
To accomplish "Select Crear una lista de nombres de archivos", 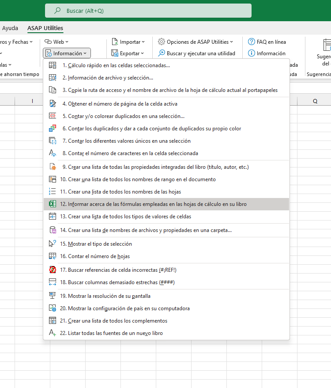I will click(x=166, y=230).
